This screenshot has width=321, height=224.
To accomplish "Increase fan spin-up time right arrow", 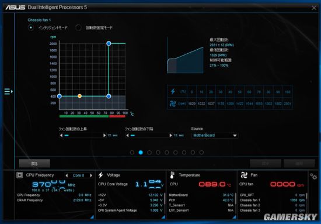I will tap(104, 135).
